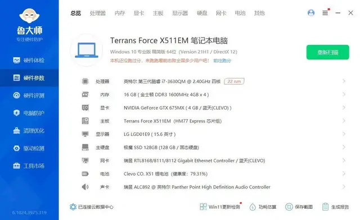The width and height of the screenshot is (360, 220).
Task: Click the 前往跑分 link
Action: [x=222, y=61]
